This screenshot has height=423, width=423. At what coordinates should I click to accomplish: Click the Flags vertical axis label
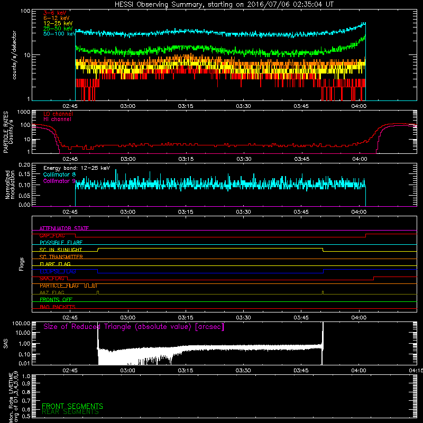coord(22,264)
